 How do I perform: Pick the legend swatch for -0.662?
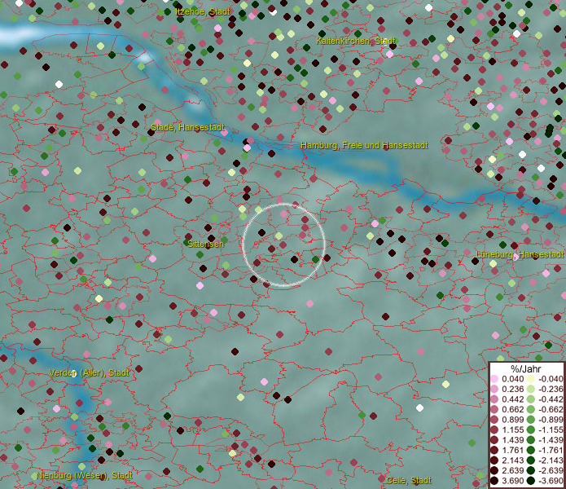[x=531, y=410]
